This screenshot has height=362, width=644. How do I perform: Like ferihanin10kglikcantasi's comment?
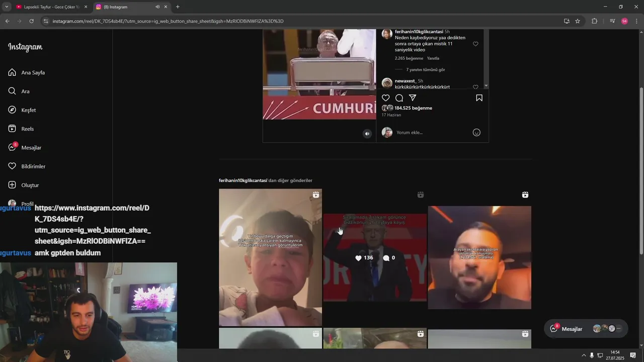click(x=475, y=44)
